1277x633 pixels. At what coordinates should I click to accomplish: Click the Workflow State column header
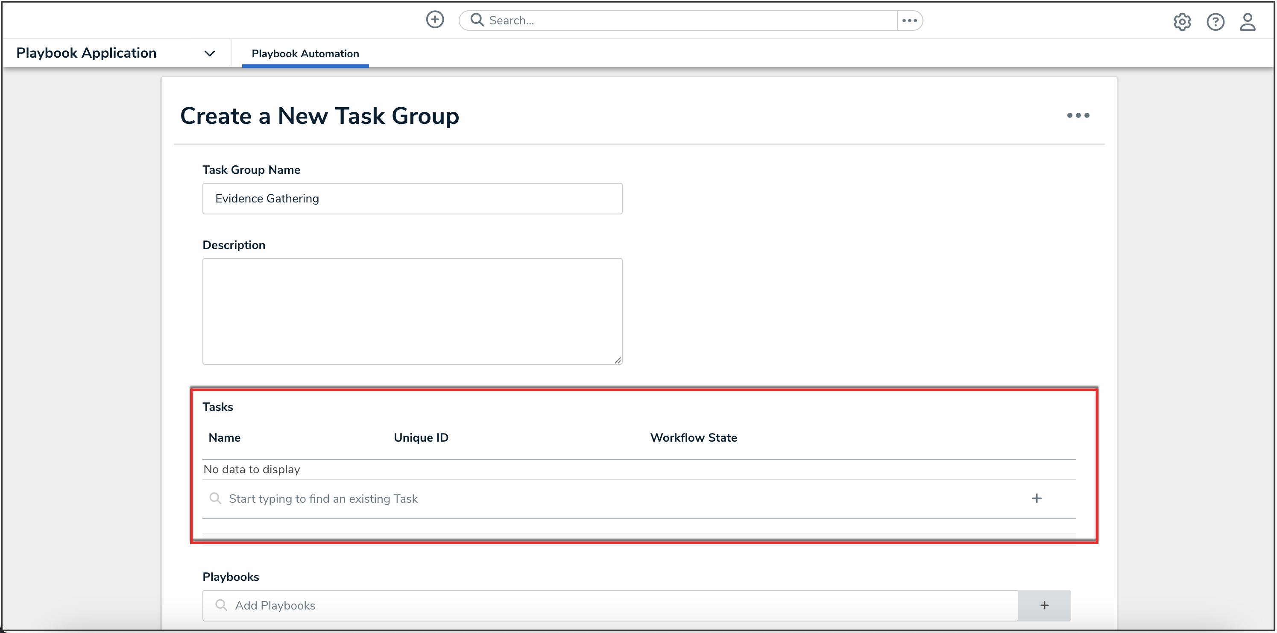coord(693,438)
